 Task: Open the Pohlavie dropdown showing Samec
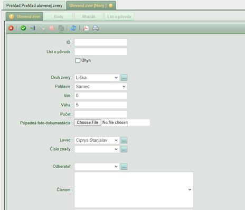pos(101,87)
